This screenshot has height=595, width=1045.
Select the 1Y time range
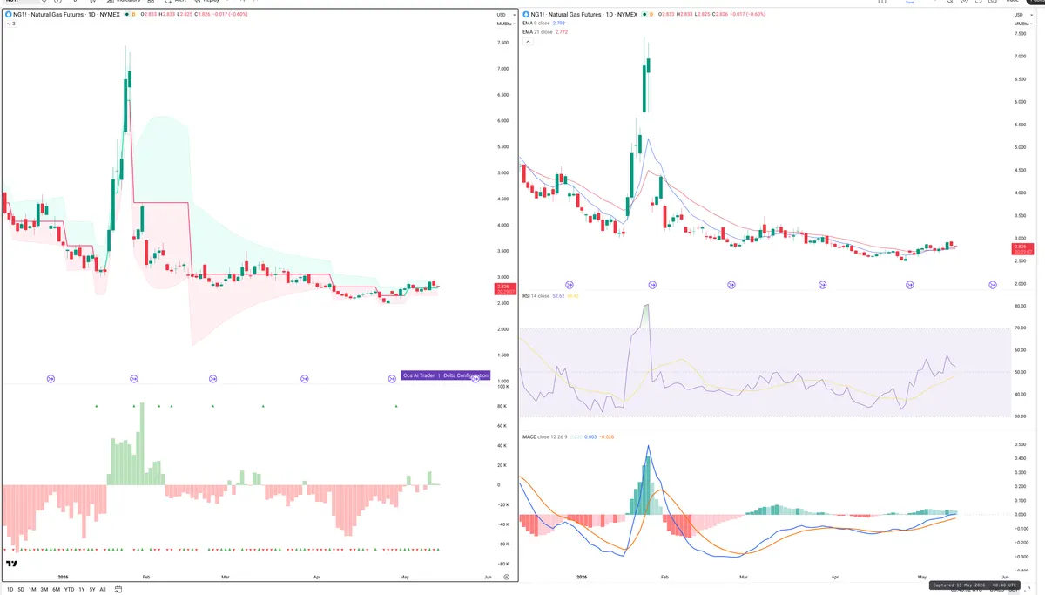click(x=82, y=590)
